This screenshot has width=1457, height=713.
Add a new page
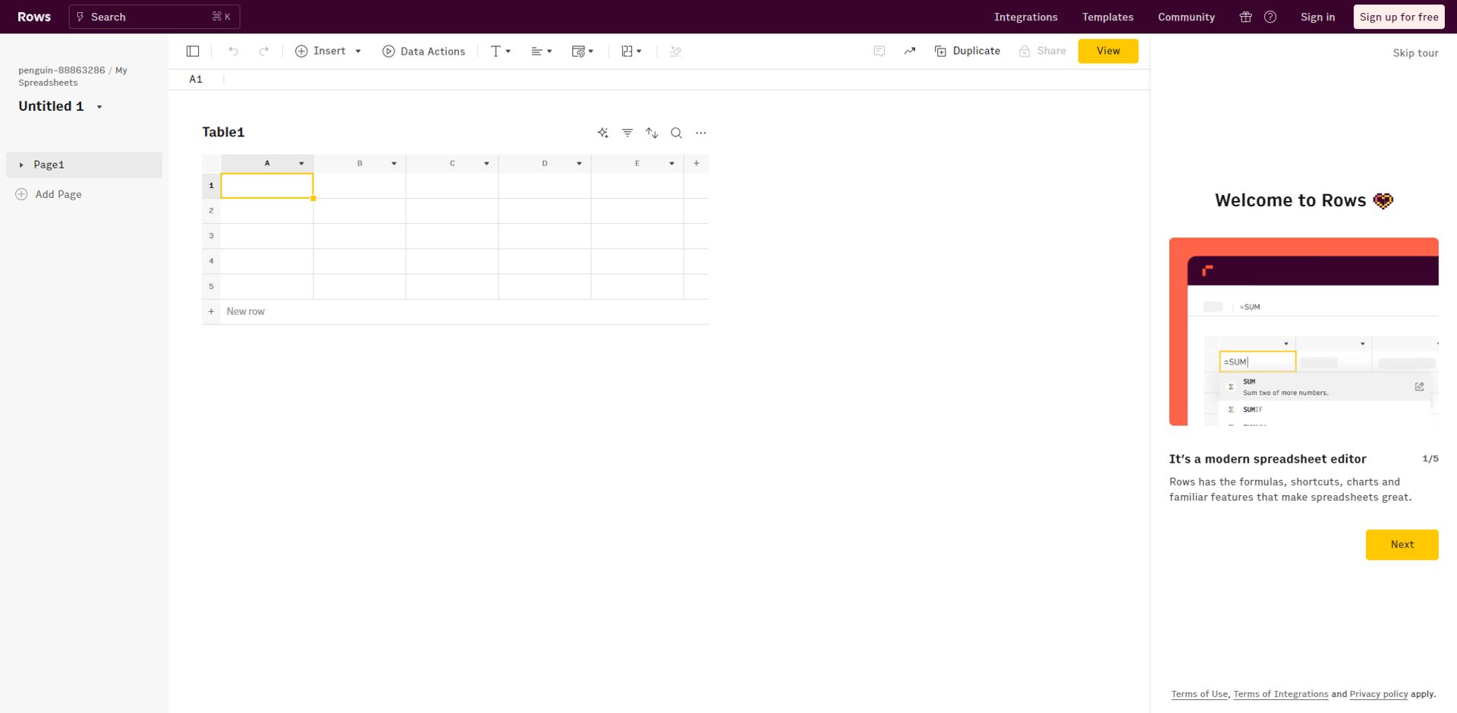click(x=49, y=194)
